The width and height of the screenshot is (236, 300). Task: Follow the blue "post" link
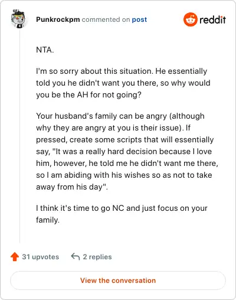[x=139, y=19]
